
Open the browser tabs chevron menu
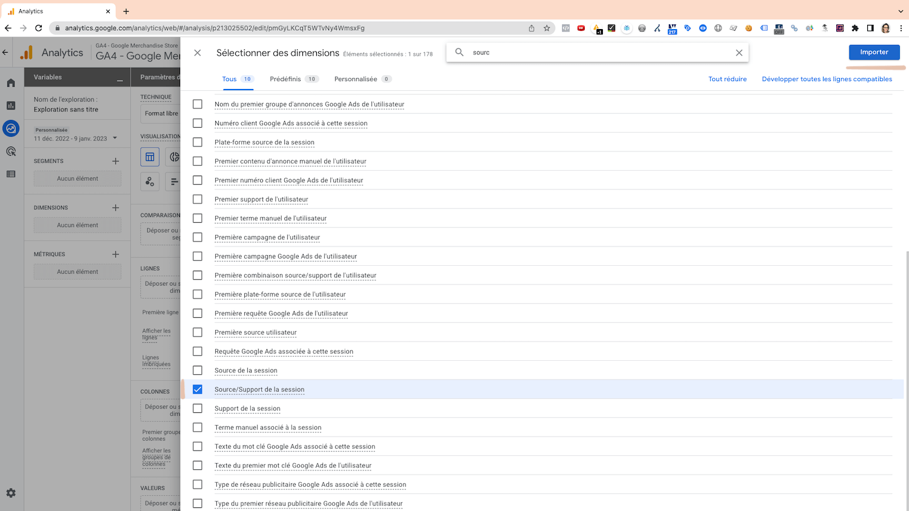click(x=899, y=10)
